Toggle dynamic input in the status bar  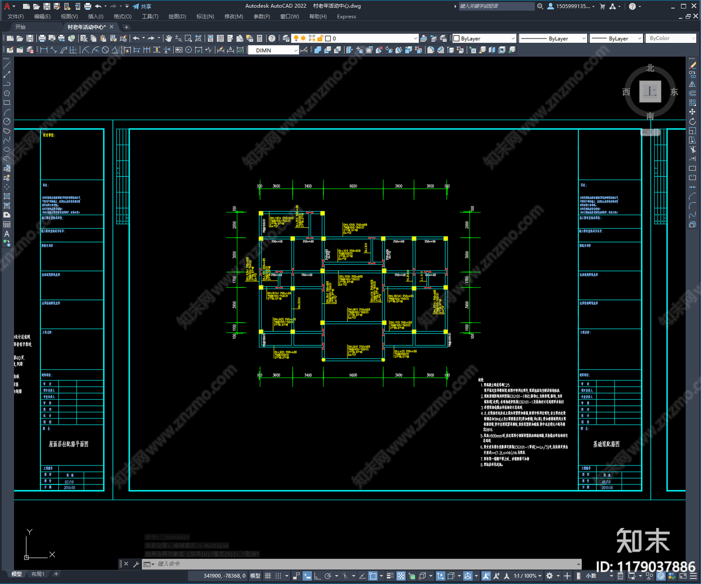point(307,576)
